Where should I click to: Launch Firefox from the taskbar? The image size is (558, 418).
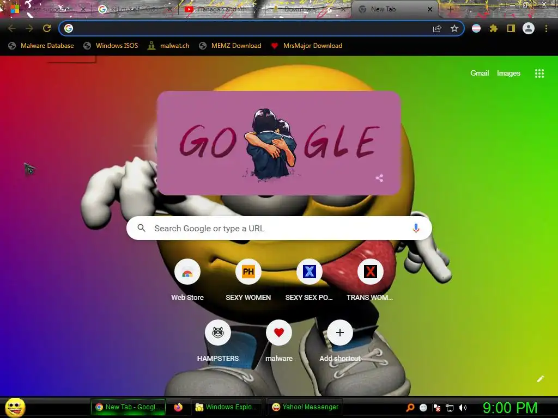tap(178, 407)
